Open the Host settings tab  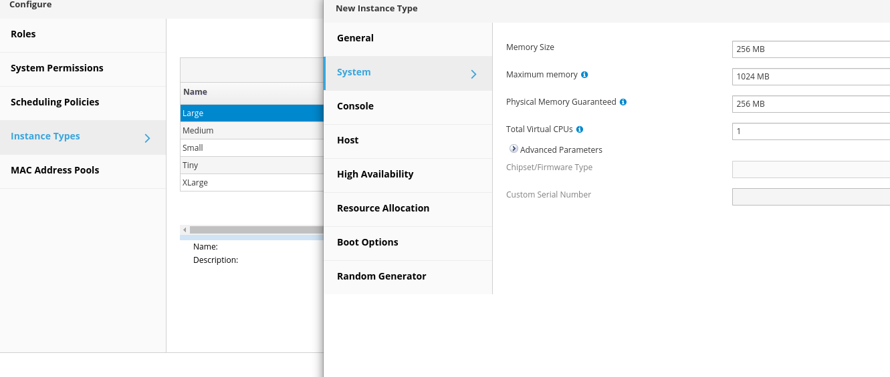348,140
